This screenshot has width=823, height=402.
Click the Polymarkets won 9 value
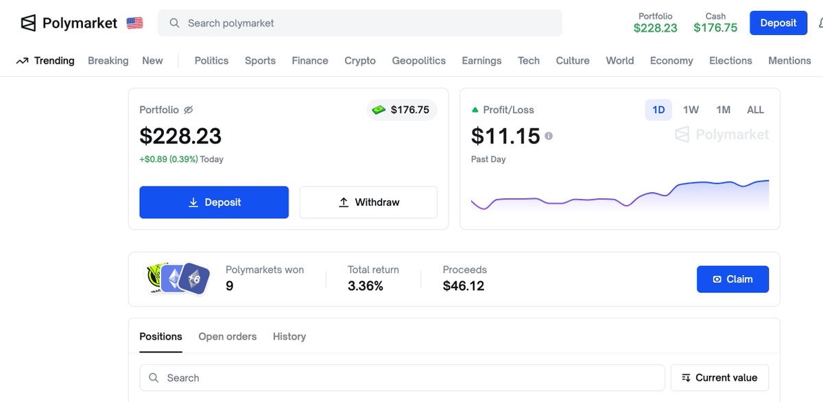(230, 286)
